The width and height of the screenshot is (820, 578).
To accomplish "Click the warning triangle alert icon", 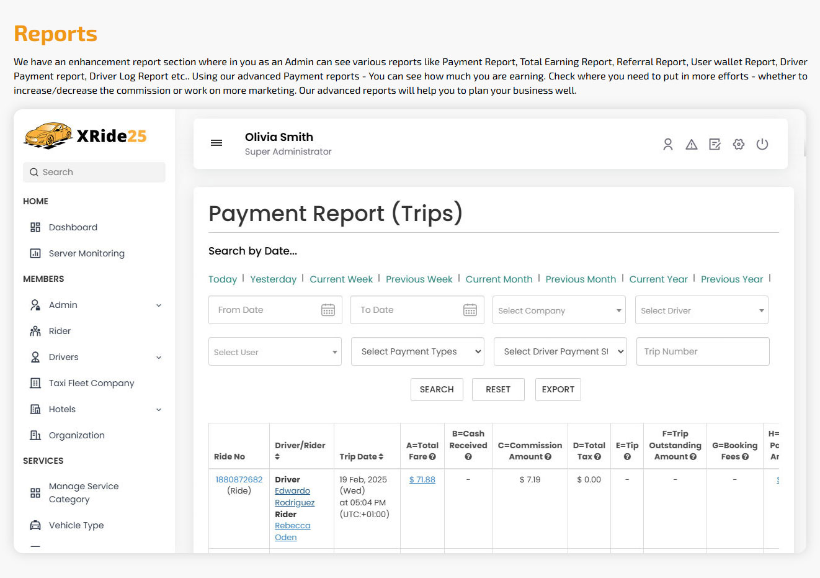I will tap(692, 144).
